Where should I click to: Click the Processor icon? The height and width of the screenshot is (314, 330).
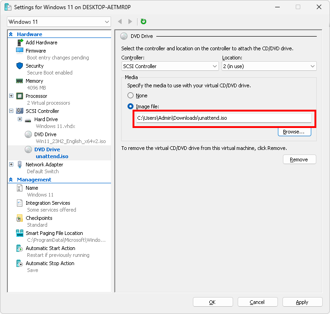coord(20,96)
